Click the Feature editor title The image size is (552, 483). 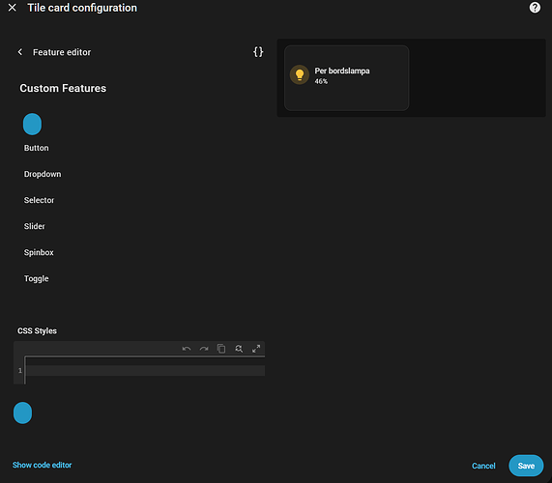[62, 52]
